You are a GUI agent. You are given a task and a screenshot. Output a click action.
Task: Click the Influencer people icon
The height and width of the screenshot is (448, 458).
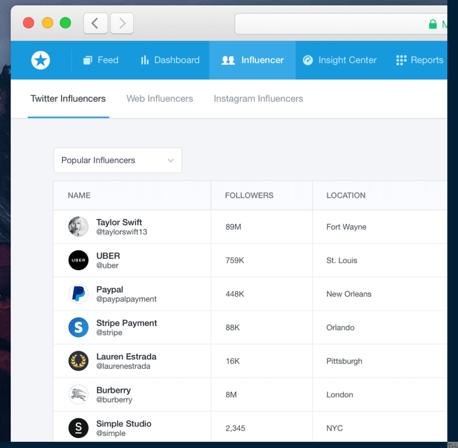[x=228, y=60]
